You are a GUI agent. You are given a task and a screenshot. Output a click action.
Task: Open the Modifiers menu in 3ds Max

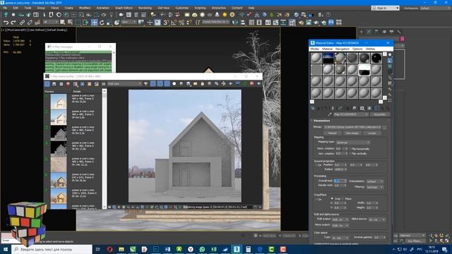(x=85, y=8)
